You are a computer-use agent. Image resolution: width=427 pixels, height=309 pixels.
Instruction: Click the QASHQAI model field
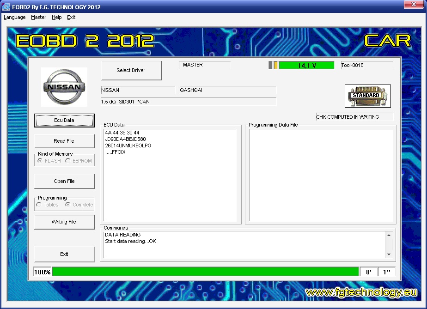point(228,90)
